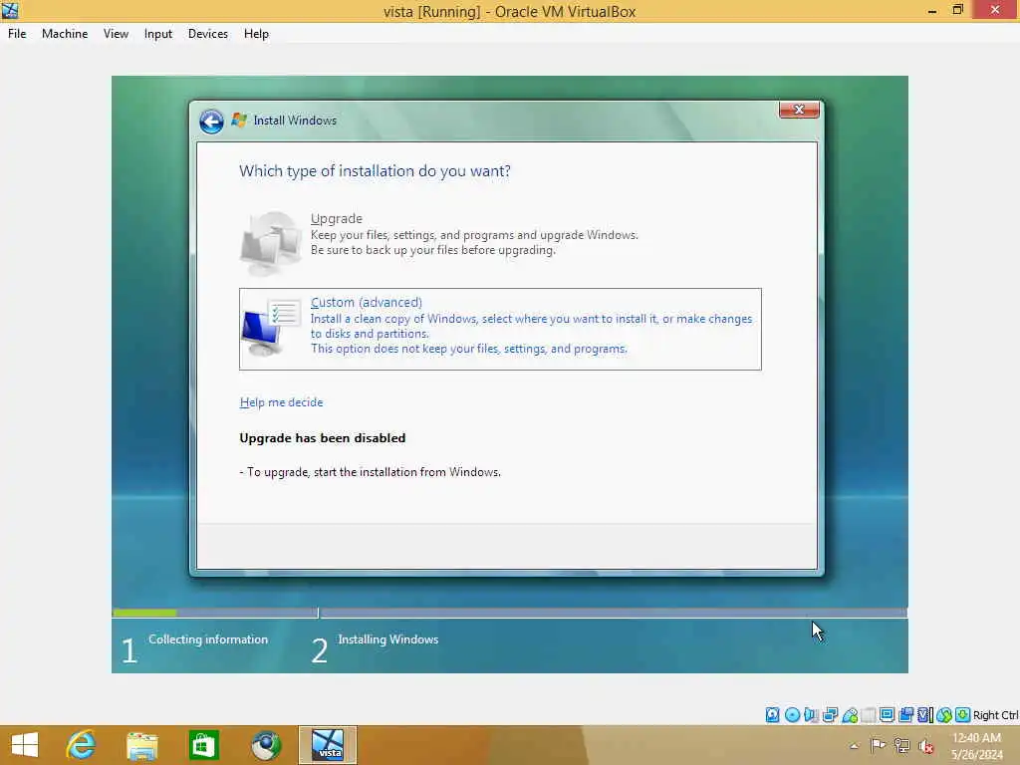Screen dimensions: 1020x765
Task: Click the vista VirtualBox taskbar button
Action: (328, 745)
